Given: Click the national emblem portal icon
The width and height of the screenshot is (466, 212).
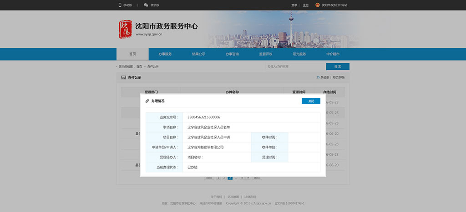Looking at the screenshot, I should click(318, 5).
